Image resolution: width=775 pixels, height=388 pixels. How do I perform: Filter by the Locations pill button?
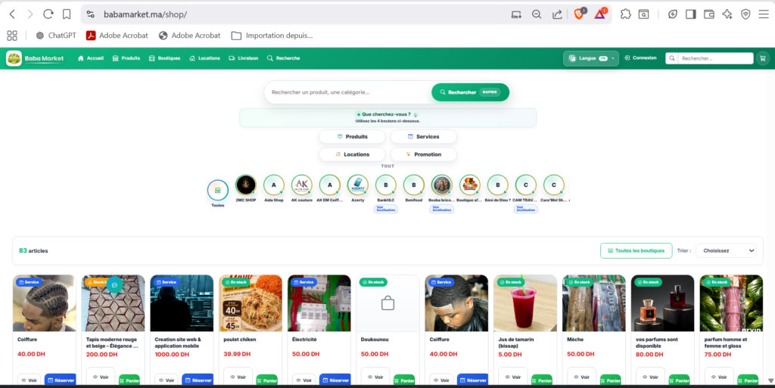[x=352, y=154]
